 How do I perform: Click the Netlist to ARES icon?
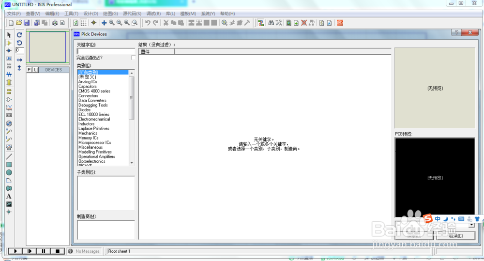tap(340, 23)
